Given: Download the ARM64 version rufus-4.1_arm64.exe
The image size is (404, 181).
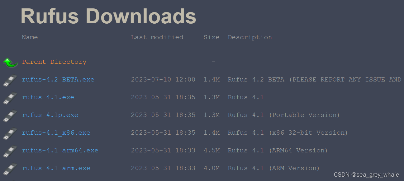Looking at the screenshot, I should pyautogui.click(x=60, y=151).
